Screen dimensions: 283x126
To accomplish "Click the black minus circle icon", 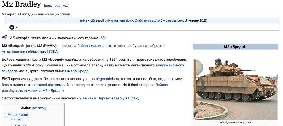I will [x=12, y=27].
